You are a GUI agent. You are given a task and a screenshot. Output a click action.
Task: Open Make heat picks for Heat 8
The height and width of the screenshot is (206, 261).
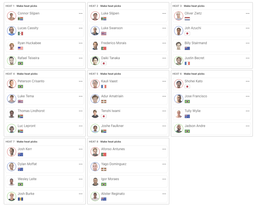[111, 142]
